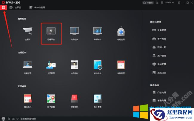Switch to the 维护与管理 tab
This screenshot has width=194, height=121.
37,7
